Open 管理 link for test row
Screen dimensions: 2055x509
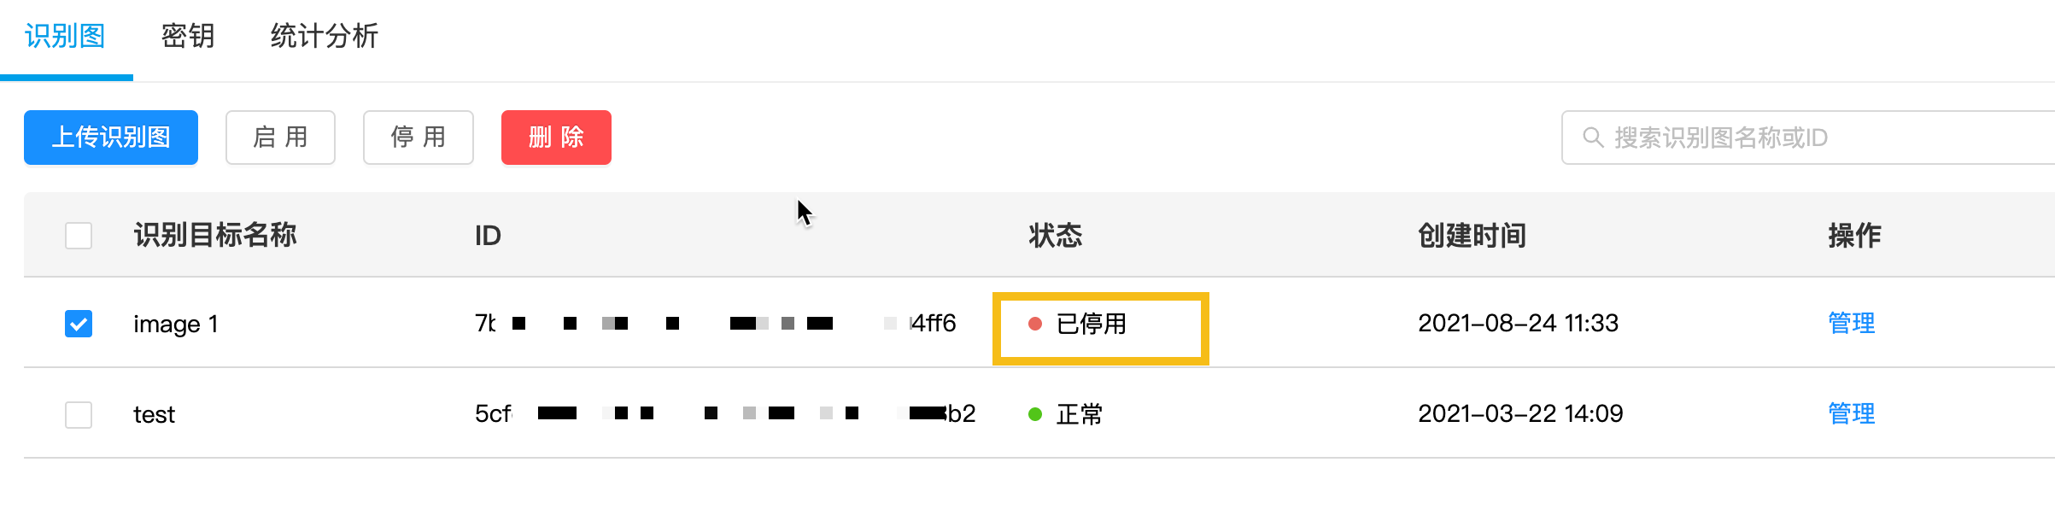click(1851, 414)
